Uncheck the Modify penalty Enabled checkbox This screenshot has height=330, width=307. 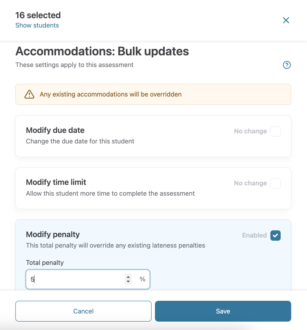coord(275,235)
